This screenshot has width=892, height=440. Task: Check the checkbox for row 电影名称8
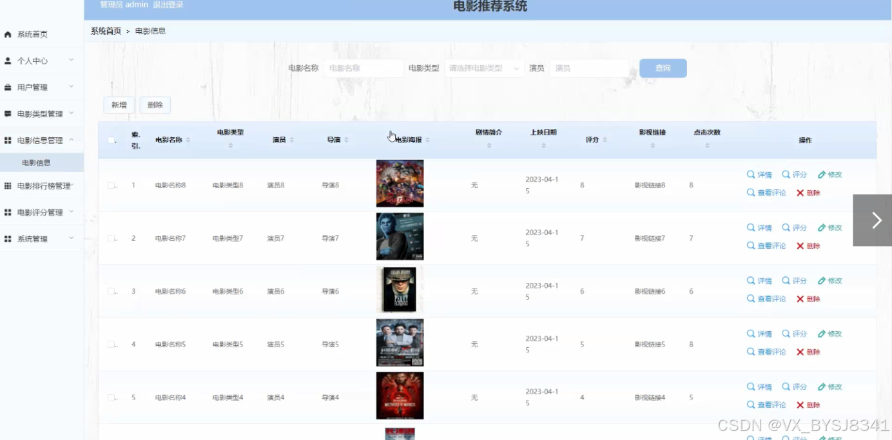(x=111, y=186)
